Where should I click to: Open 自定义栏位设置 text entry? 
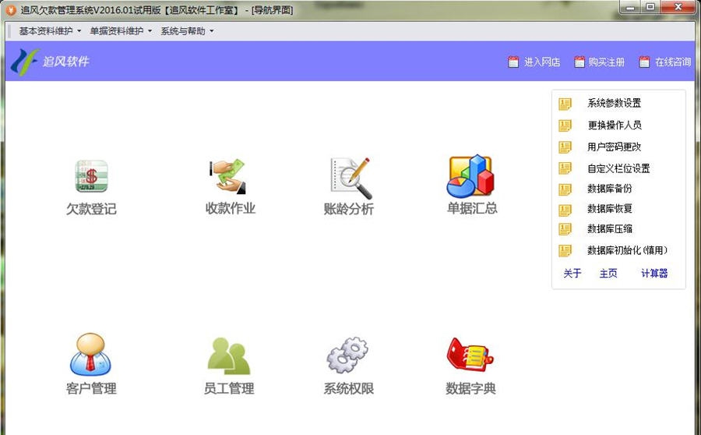[x=618, y=168]
